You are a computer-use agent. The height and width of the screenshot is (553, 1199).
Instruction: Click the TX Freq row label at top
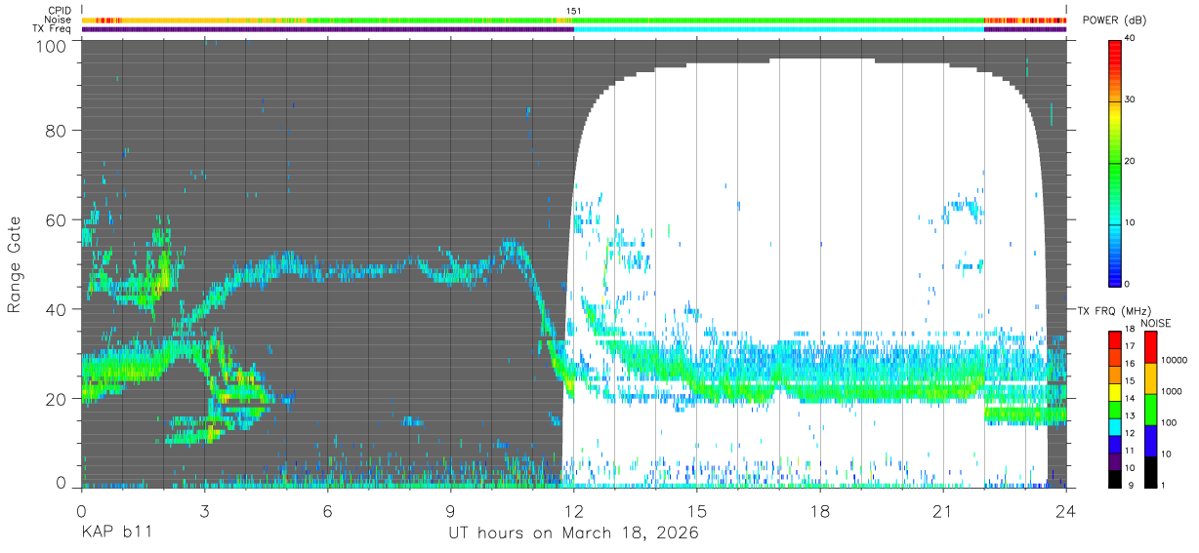coord(52,28)
